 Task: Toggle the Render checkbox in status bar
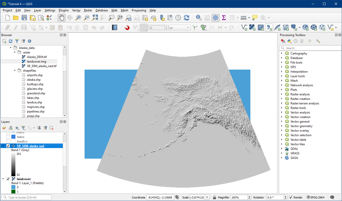291,197
